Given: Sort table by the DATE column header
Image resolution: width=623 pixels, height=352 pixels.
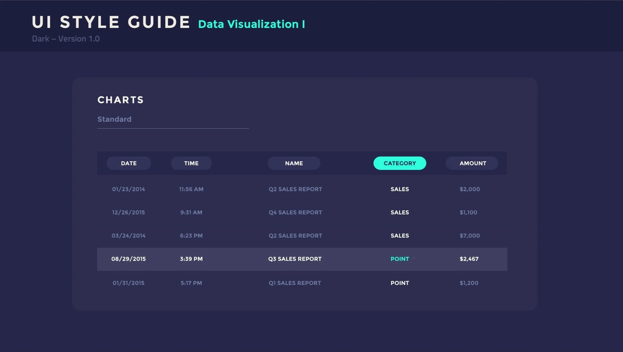Looking at the screenshot, I should click(128, 163).
